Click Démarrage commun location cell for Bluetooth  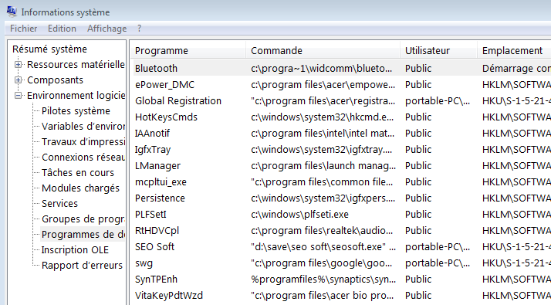tap(516, 68)
